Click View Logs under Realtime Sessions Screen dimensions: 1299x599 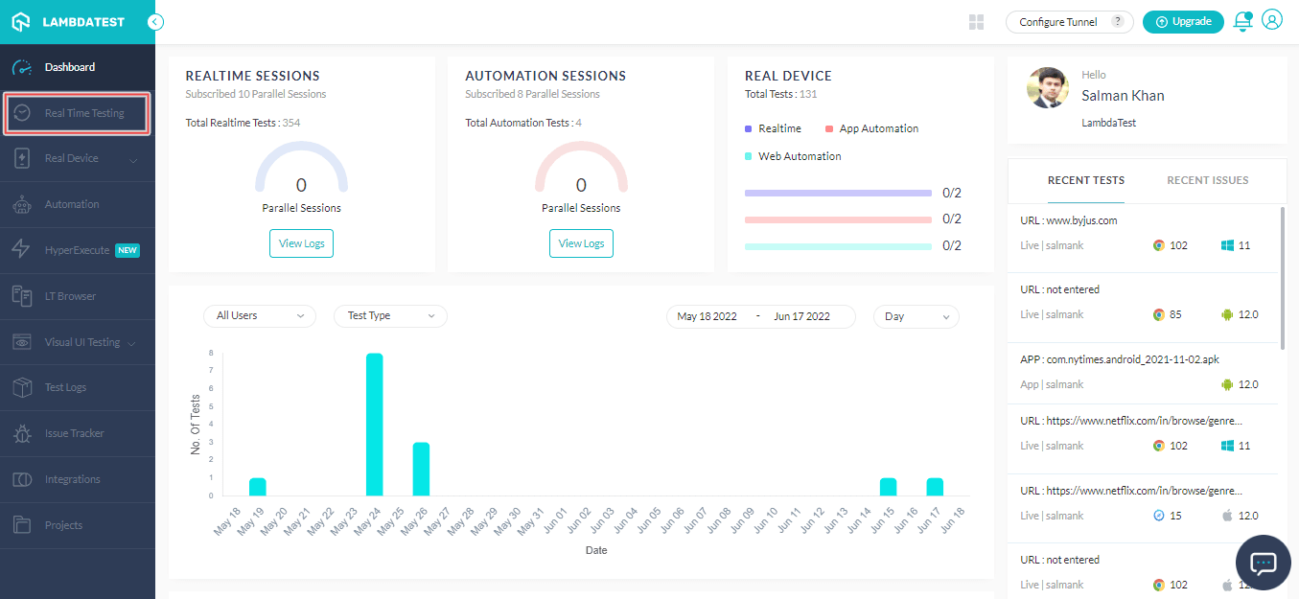(x=301, y=243)
